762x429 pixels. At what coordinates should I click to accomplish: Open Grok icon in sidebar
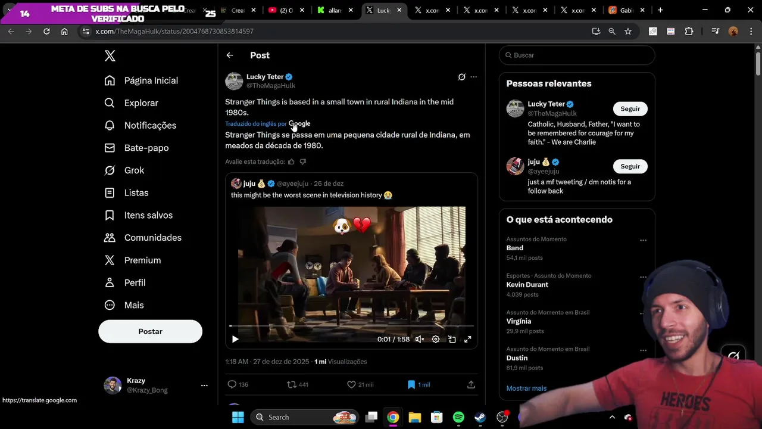(x=110, y=170)
